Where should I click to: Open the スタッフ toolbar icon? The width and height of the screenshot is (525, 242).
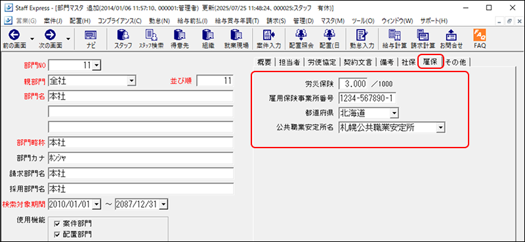tap(123, 35)
